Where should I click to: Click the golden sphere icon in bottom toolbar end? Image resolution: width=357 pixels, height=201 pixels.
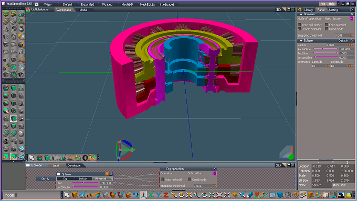[349, 195]
